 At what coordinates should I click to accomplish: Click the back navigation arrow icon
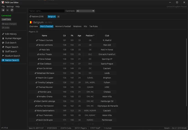coord(3,10)
